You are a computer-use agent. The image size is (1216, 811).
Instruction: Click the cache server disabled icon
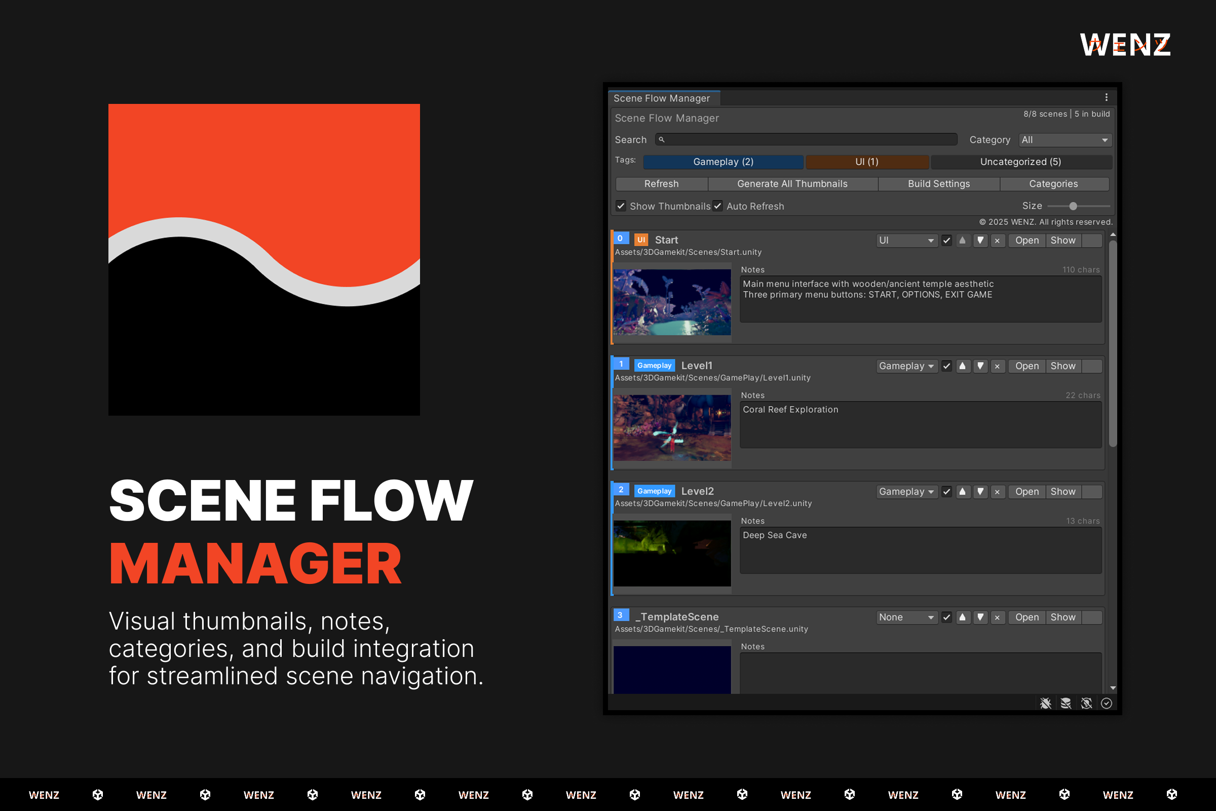pos(1066,704)
